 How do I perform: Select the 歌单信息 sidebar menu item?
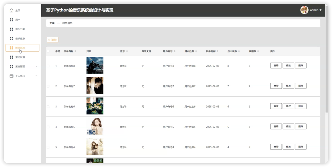(22, 48)
